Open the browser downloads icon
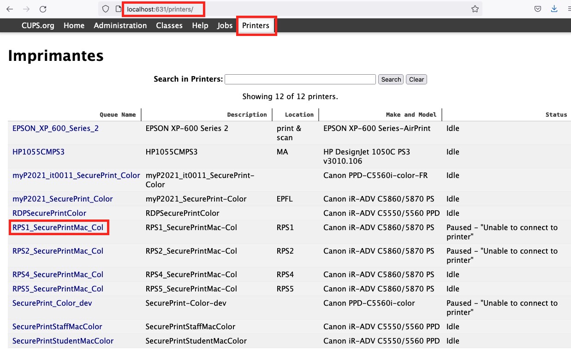 [554, 9]
